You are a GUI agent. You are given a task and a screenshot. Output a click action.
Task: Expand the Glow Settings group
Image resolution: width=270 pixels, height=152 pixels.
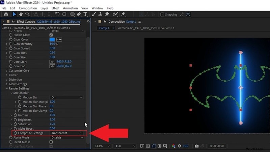7,84
